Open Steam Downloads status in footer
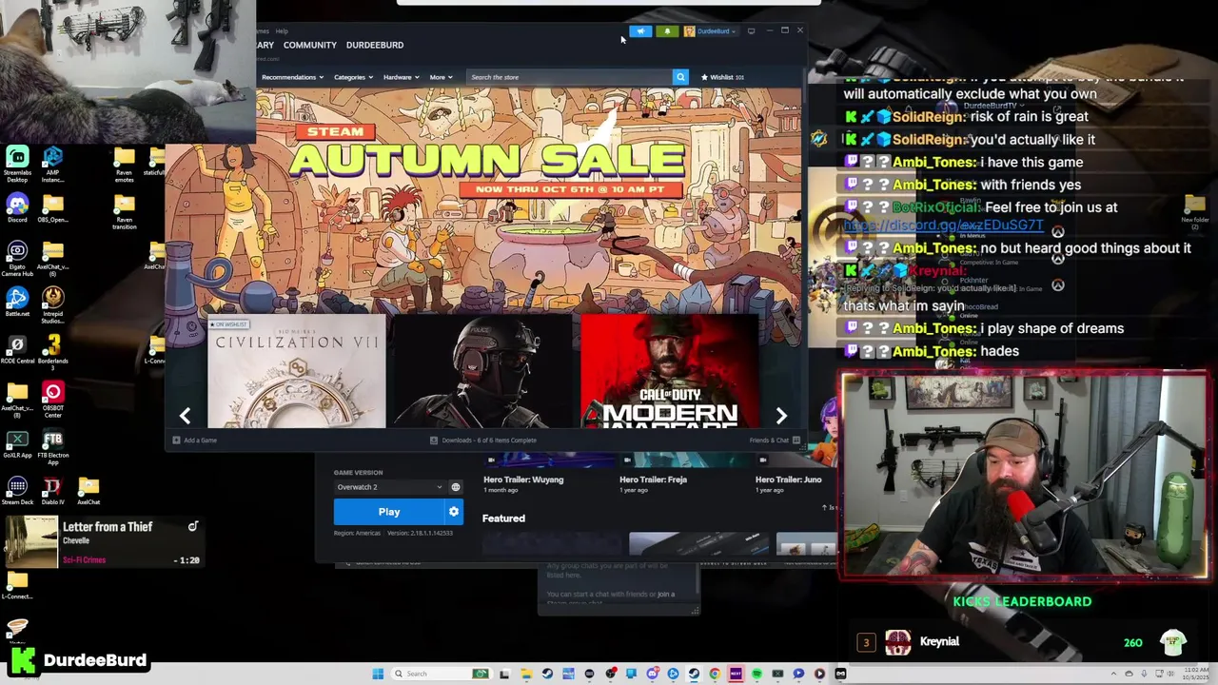This screenshot has width=1218, height=685. 483,440
